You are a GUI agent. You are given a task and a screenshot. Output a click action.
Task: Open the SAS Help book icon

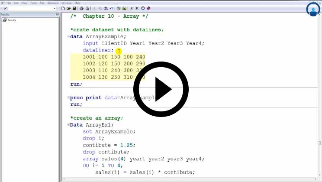148,8
